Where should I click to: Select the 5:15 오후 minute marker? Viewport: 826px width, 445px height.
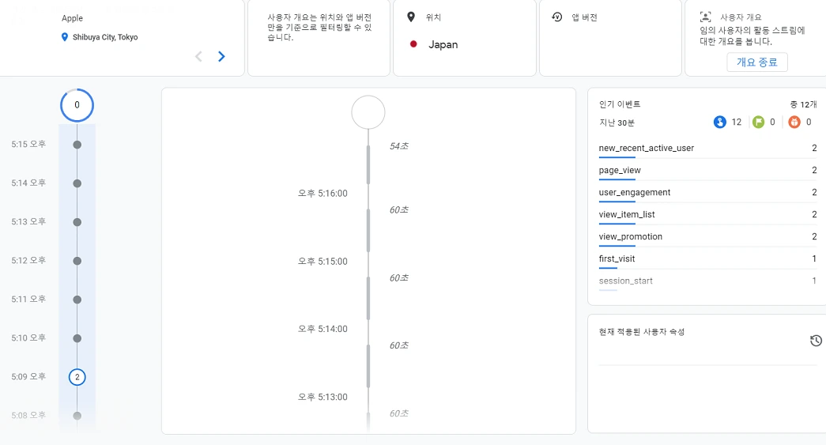pyautogui.click(x=77, y=145)
